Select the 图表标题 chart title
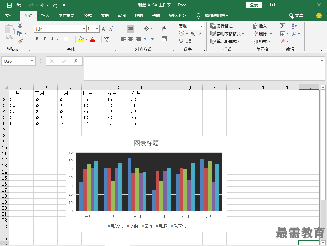The width and height of the screenshot is (327, 246). (x=147, y=143)
